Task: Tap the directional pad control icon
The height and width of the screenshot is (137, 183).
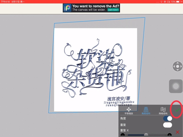Action: 178,66
